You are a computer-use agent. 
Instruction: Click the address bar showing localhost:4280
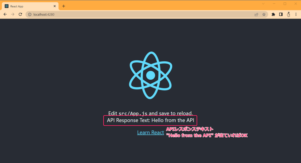(x=147, y=14)
